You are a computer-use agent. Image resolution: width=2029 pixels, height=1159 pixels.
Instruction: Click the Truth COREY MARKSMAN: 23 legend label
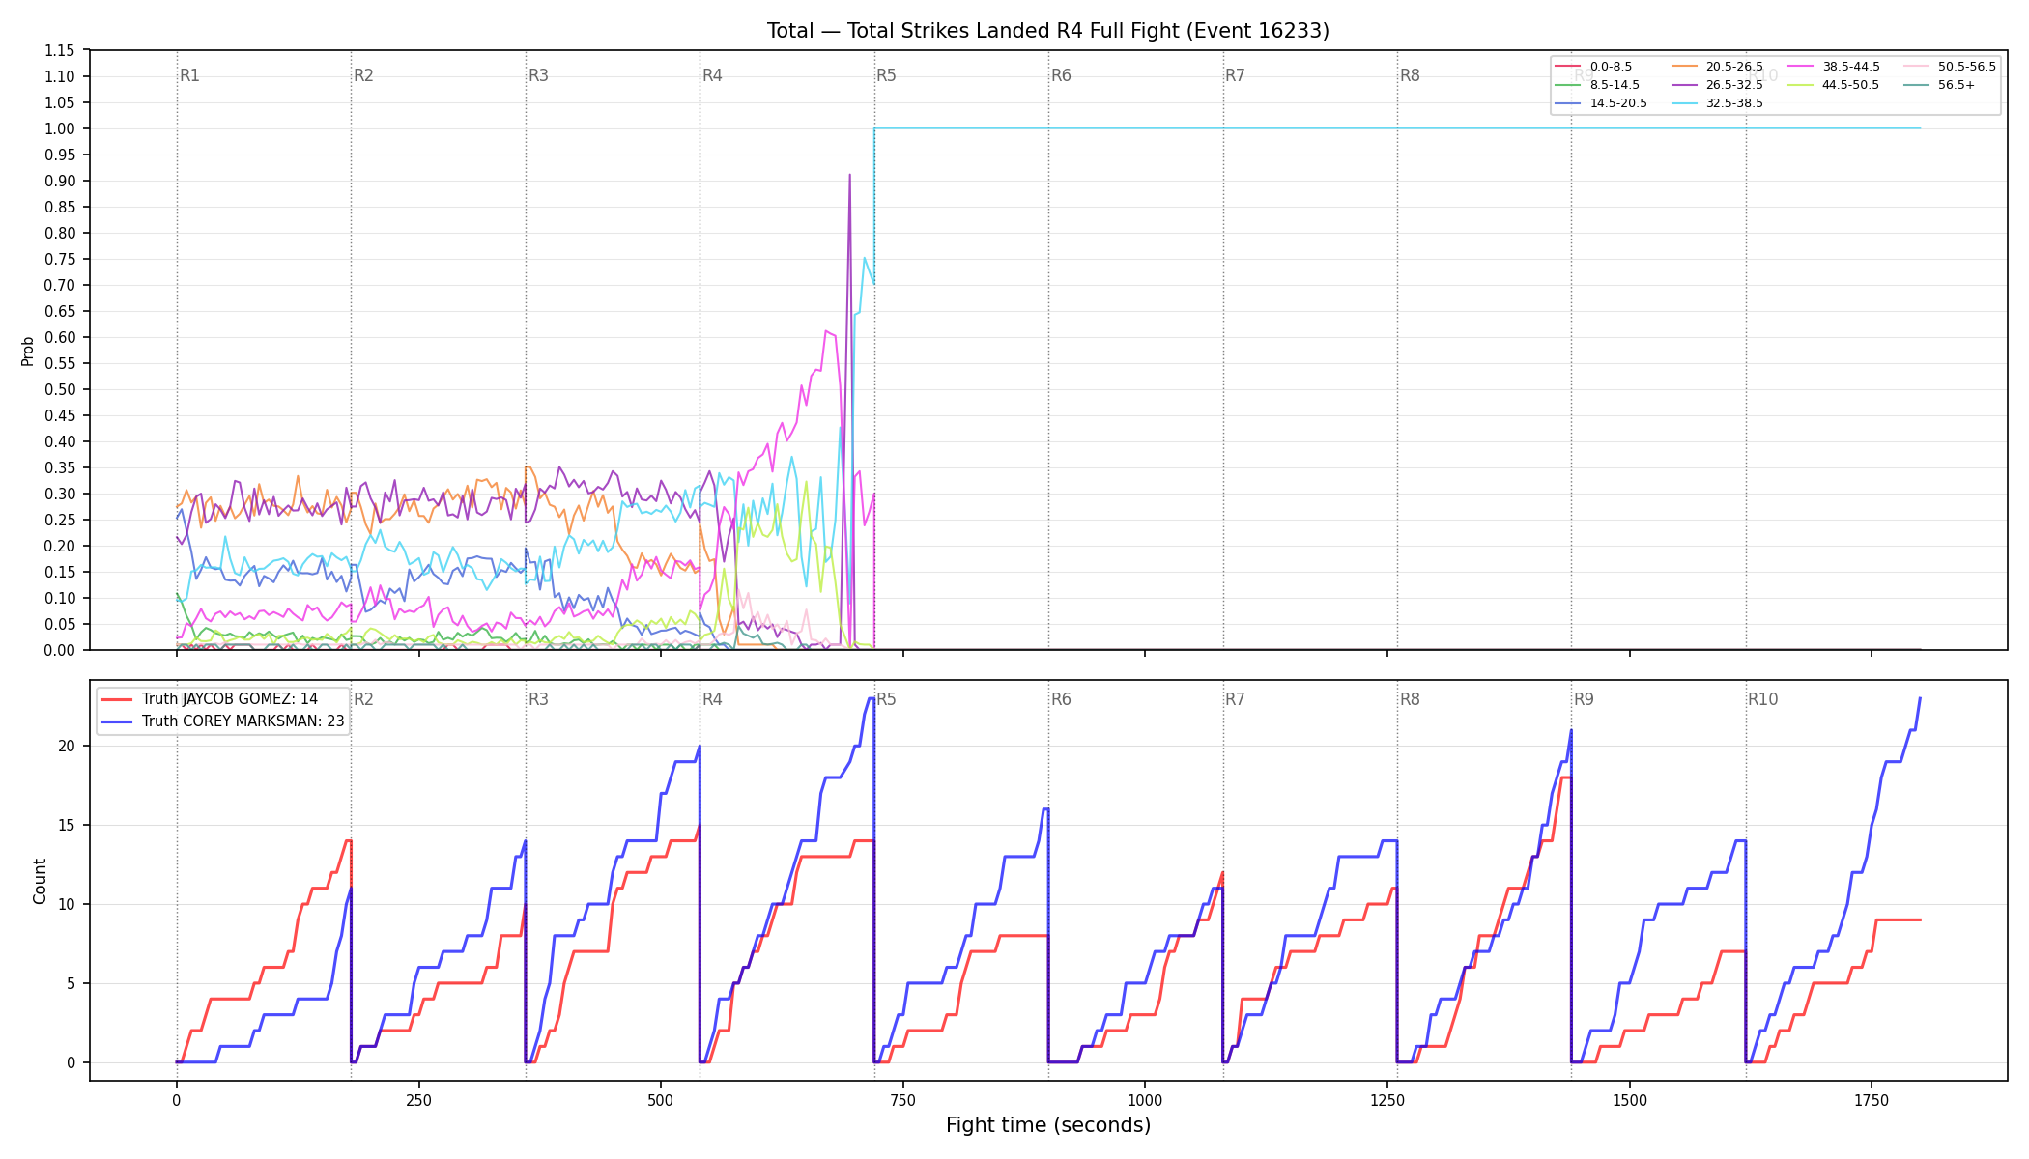coord(243,721)
